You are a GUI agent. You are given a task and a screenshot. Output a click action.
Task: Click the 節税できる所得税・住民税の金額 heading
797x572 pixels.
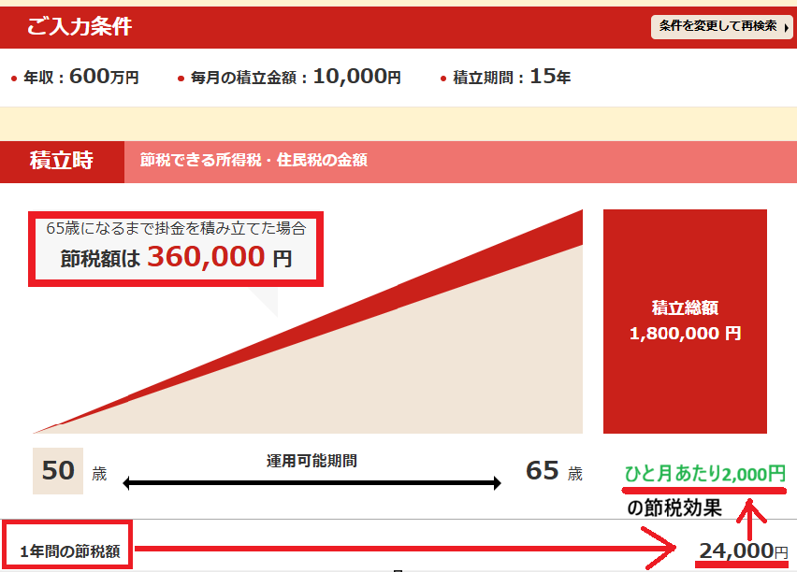click(254, 161)
